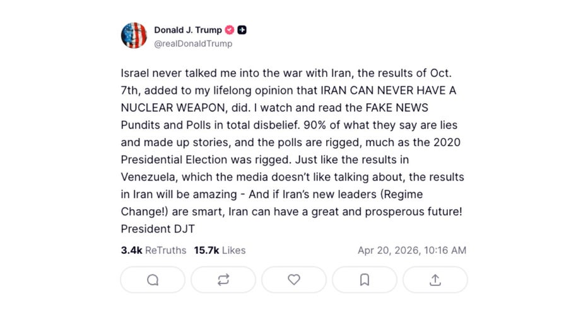ReTruth this post using the repost icon
Screen dimensions: 588x330
[223, 280]
